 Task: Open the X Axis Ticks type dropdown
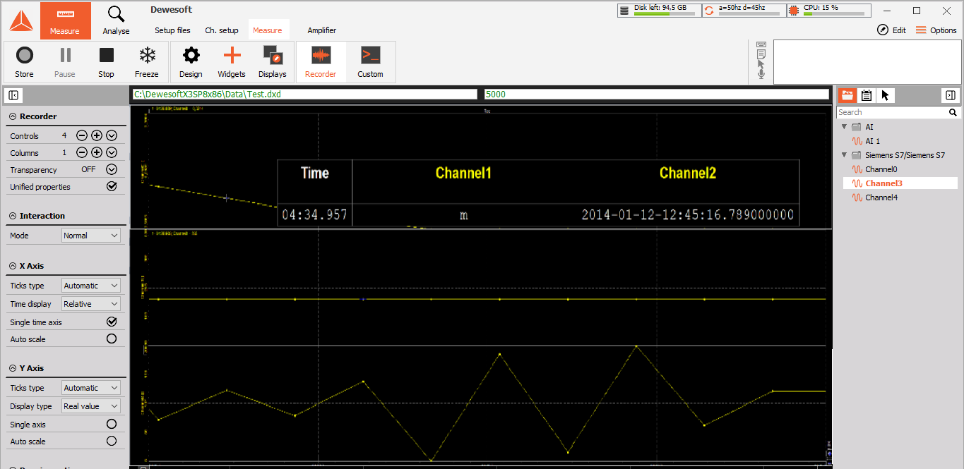pyautogui.click(x=91, y=286)
